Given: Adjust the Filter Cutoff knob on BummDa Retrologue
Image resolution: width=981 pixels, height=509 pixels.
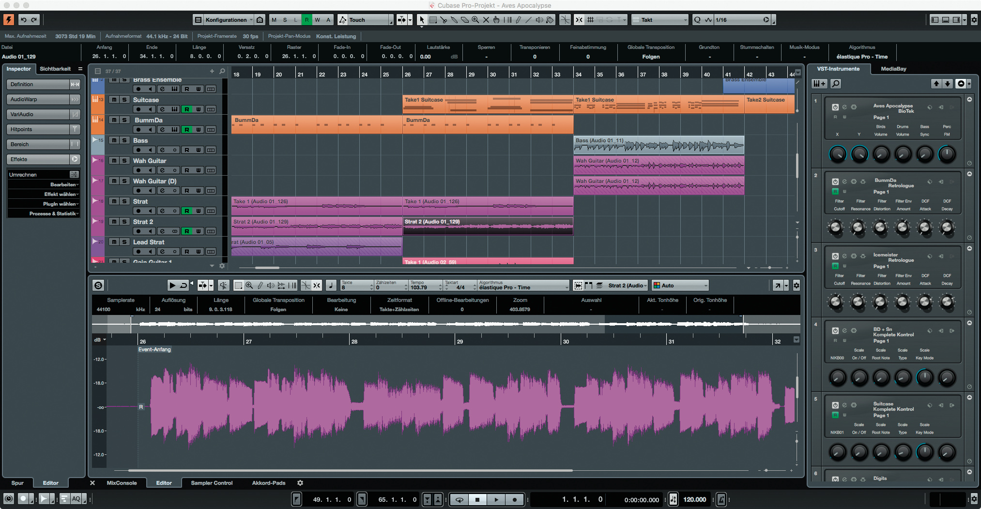Looking at the screenshot, I should 836,227.
